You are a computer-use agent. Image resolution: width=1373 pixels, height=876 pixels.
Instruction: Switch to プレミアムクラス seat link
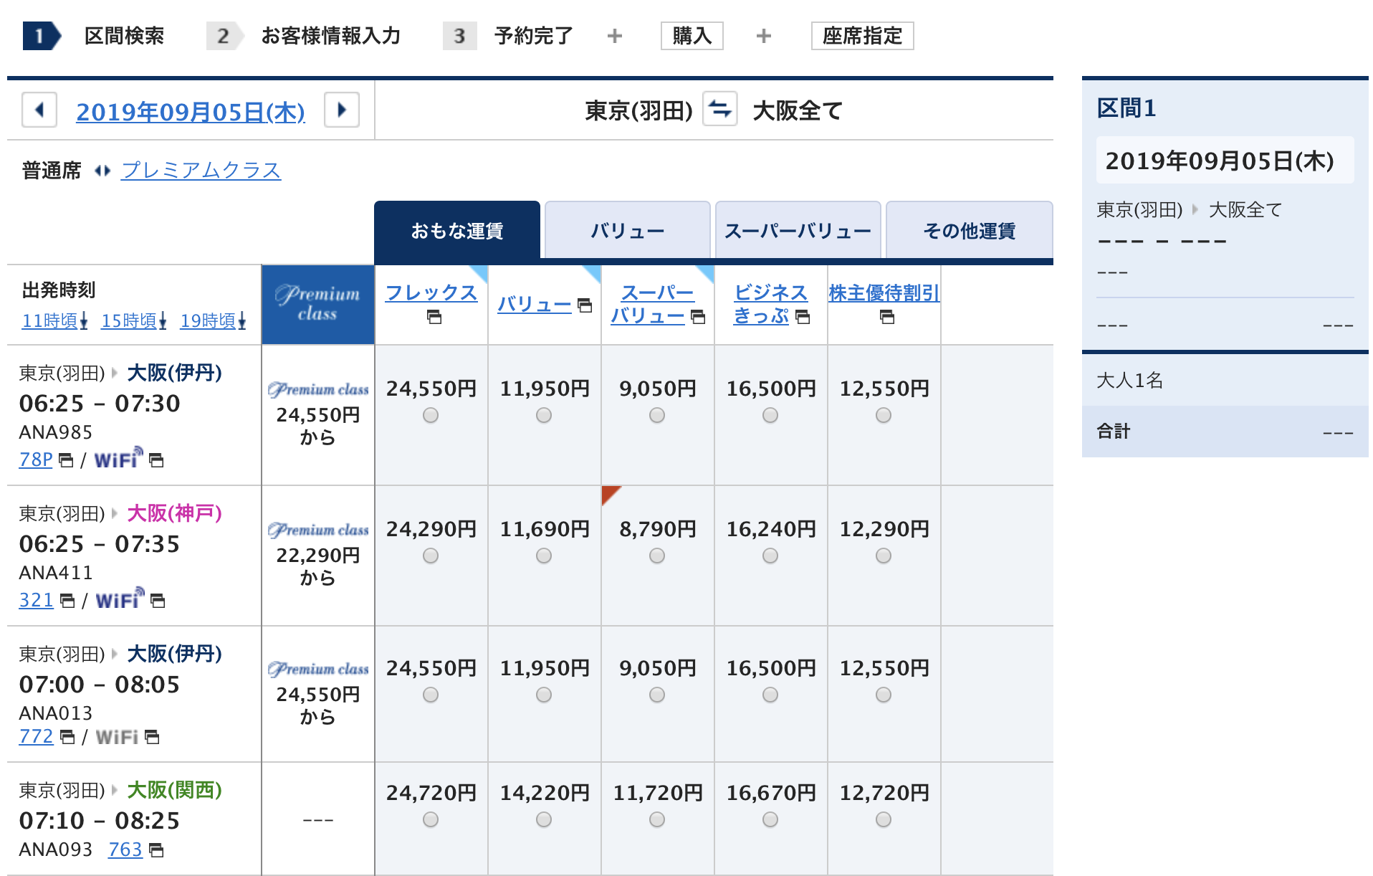pyautogui.click(x=201, y=171)
